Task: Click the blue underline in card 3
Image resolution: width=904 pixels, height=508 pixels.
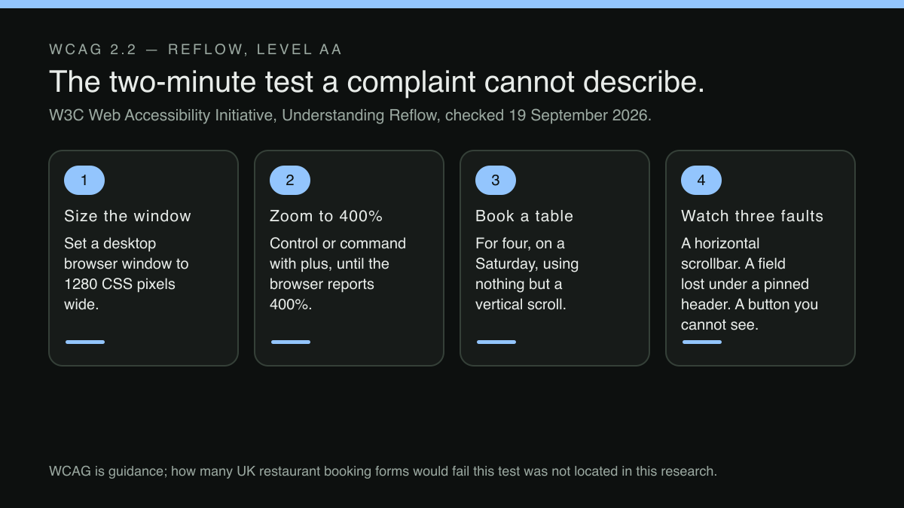Action: click(496, 342)
